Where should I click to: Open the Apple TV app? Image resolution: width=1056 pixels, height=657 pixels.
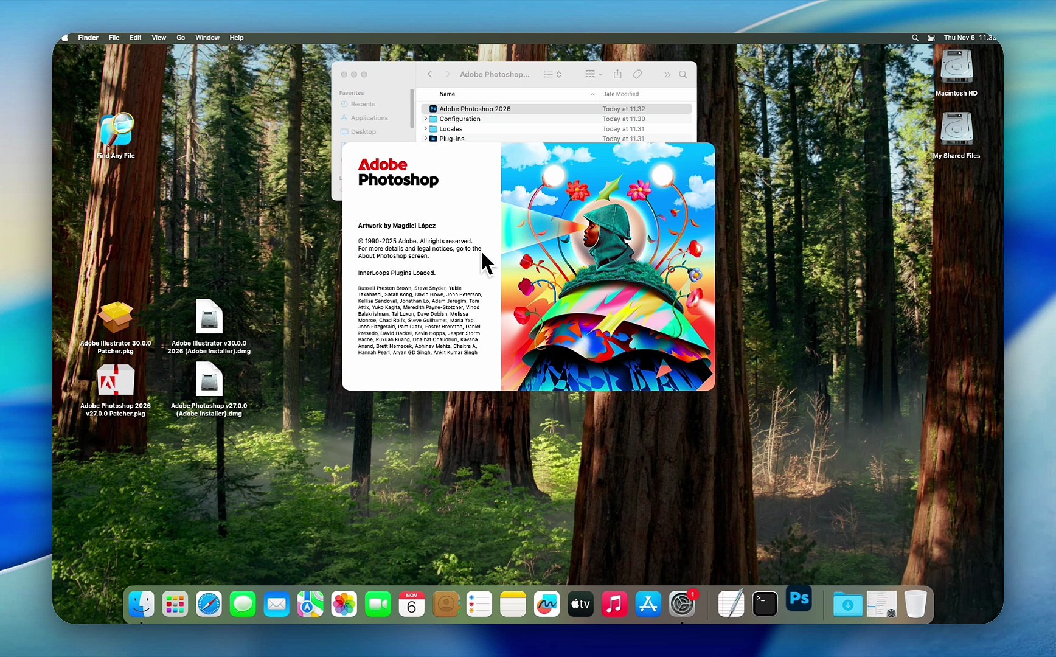coord(580,604)
